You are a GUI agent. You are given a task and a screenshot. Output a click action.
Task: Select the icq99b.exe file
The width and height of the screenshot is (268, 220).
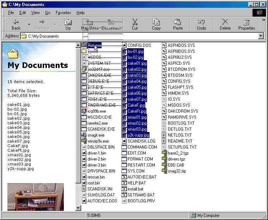pyautogui.click(x=96, y=111)
